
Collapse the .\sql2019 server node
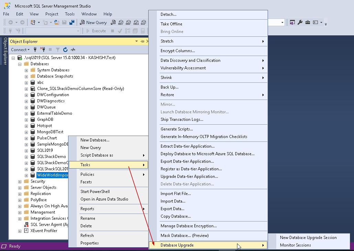tap(13, 58)
